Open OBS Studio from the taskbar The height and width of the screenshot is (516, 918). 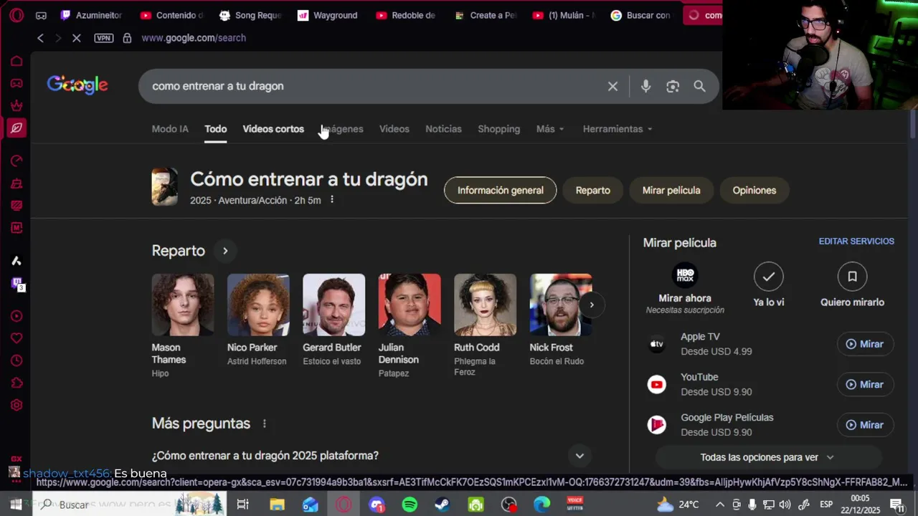(508, 505)
